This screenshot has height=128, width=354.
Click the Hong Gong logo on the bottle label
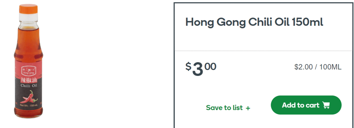pyautogui.click(x=29, y=71)
